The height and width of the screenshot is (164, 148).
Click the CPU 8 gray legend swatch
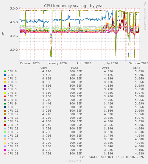(x=5, y=100)
